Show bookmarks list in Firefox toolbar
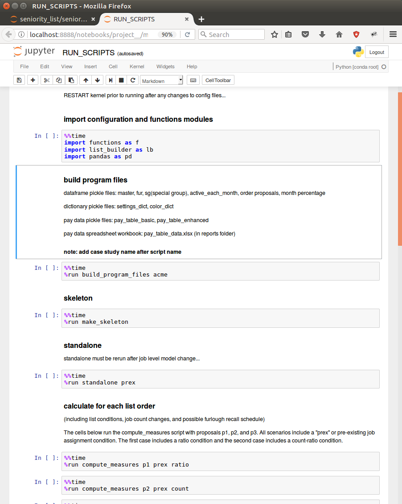Screen dimensions: 402x504 coord(288,34)
